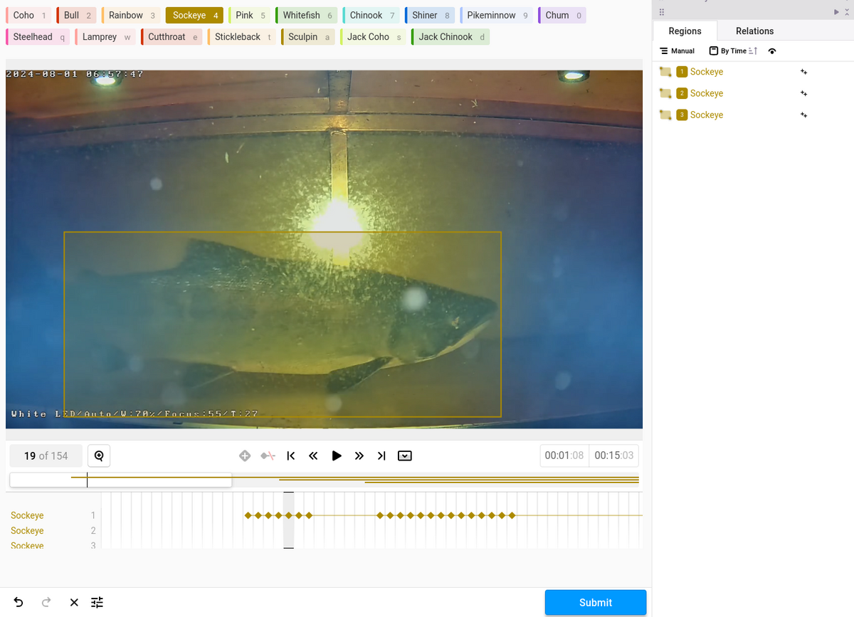Viewport: 854px width, 617px height.
Task: Click the video zoom magnifier icon
Action: point(99,455)
